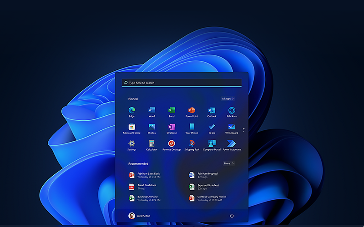This screenshot has width=364, height=227.
Task: Launch the To Do app
Action: point(212,127)
